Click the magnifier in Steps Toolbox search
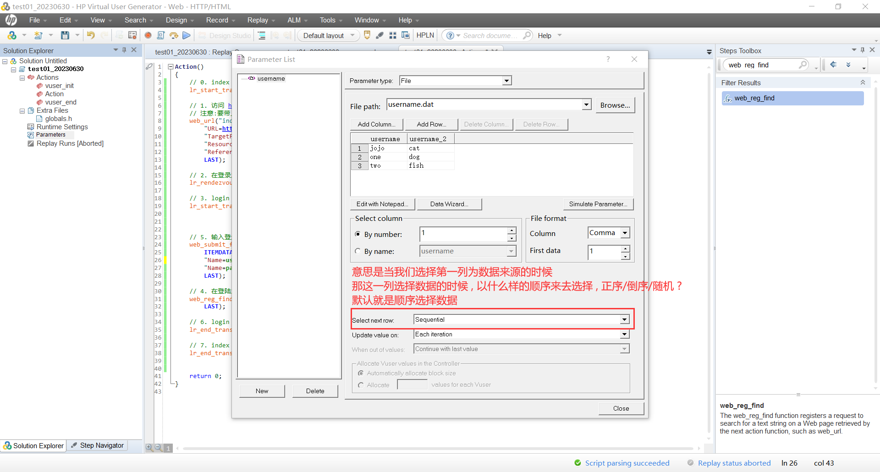880x472 pixels. (803, 65)
